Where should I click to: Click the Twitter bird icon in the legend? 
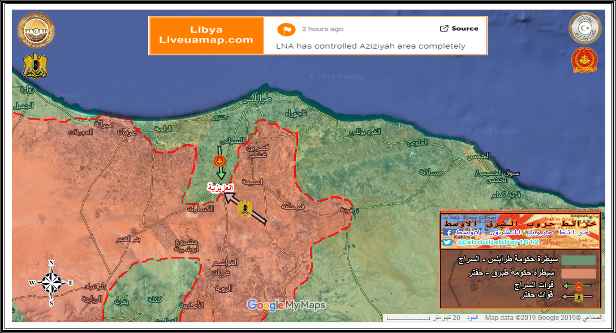pos(447,243)
